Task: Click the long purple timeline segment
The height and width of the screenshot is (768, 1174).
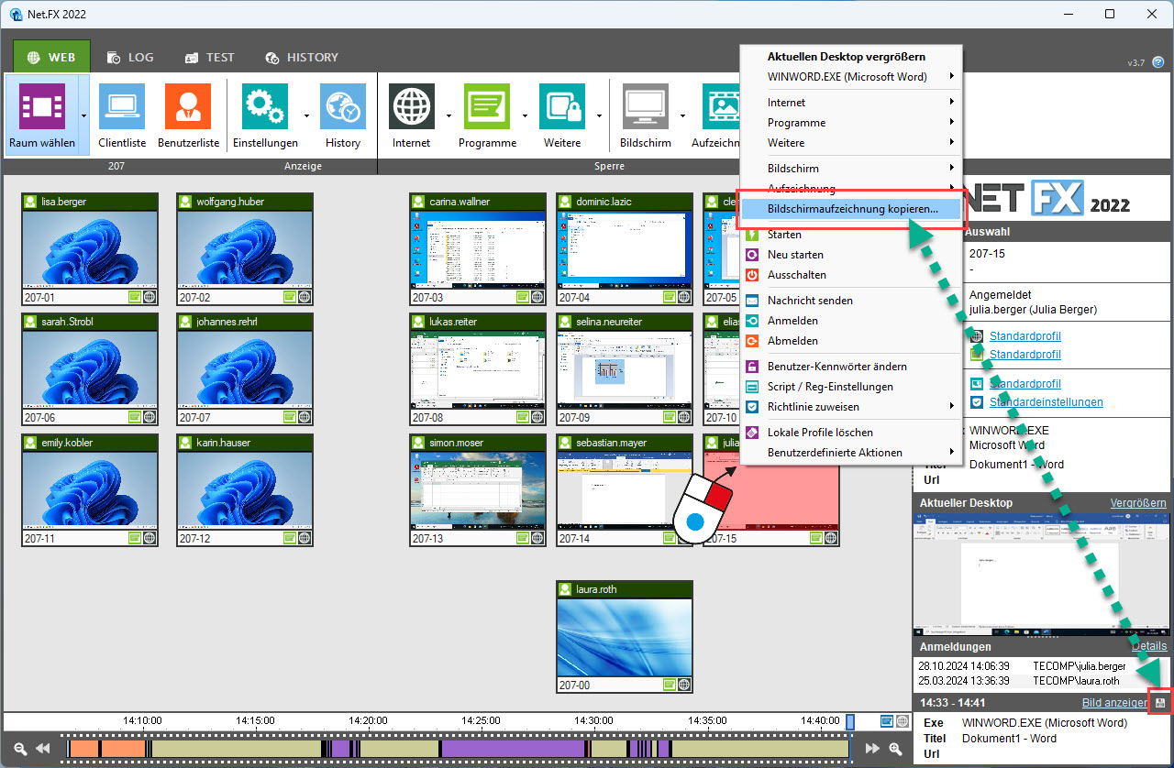Action: (x=514, y=749)
